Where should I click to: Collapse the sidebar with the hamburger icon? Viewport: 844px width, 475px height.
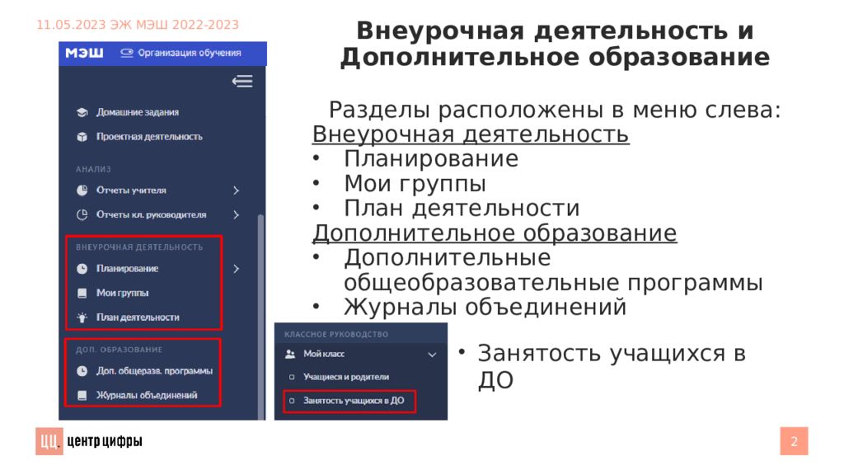pos(241,81)
